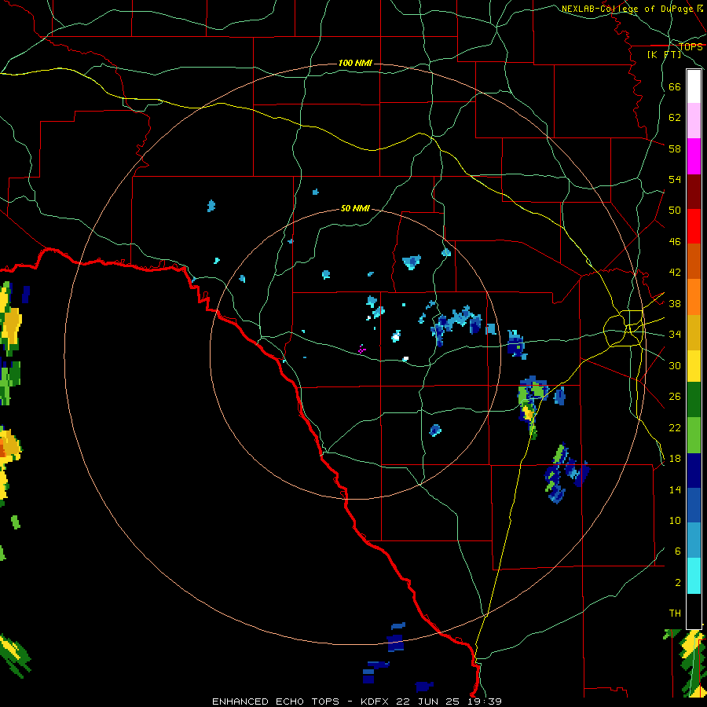This screenshot has height=707, width=707.
Task: Select the light pink legend swatch
Action: click(694, 121)
